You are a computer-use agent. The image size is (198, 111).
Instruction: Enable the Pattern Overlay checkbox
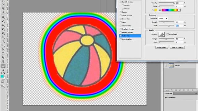coord(121,32)
